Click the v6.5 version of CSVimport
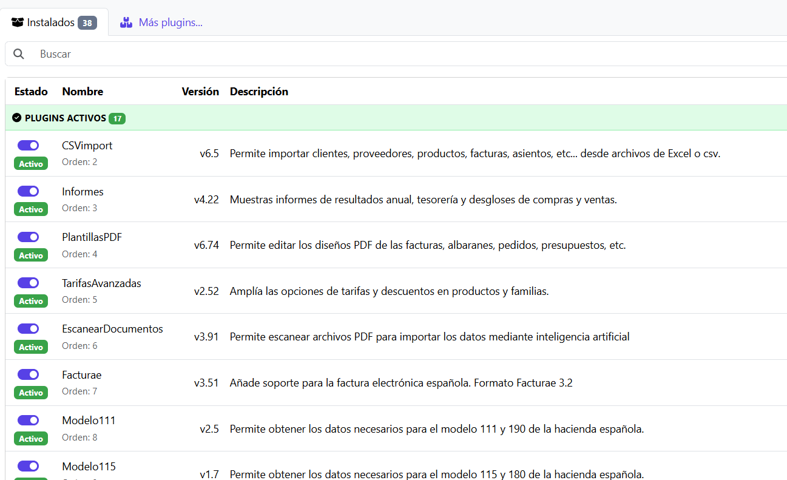Viewport: 787px width, 480px height. (x=209, y=154)
